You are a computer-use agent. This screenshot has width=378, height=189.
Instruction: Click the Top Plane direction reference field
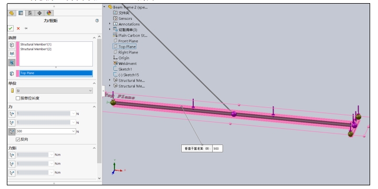tap(56, 73)
